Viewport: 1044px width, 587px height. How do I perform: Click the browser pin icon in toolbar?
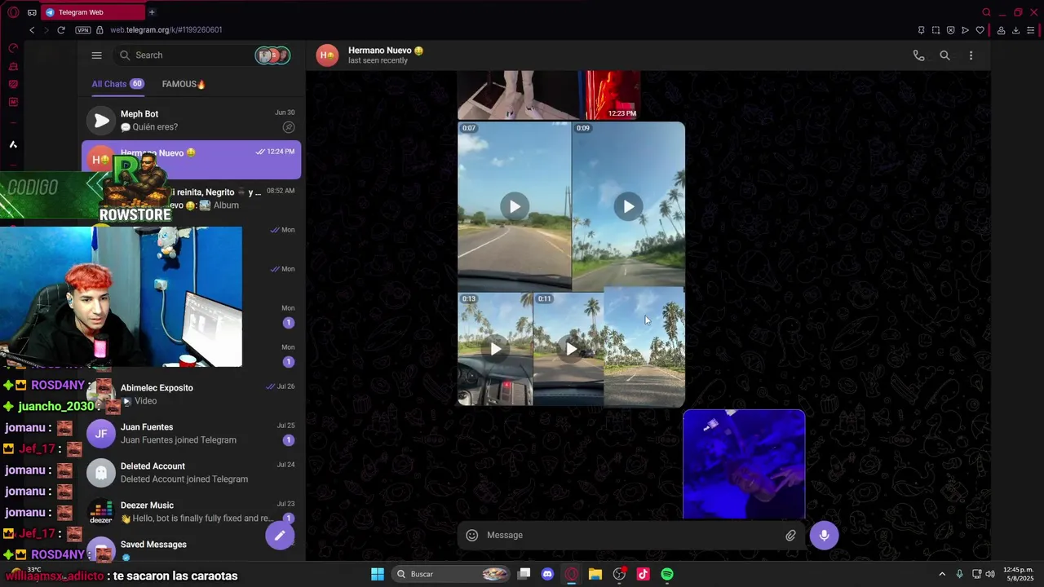click(921, 30)
